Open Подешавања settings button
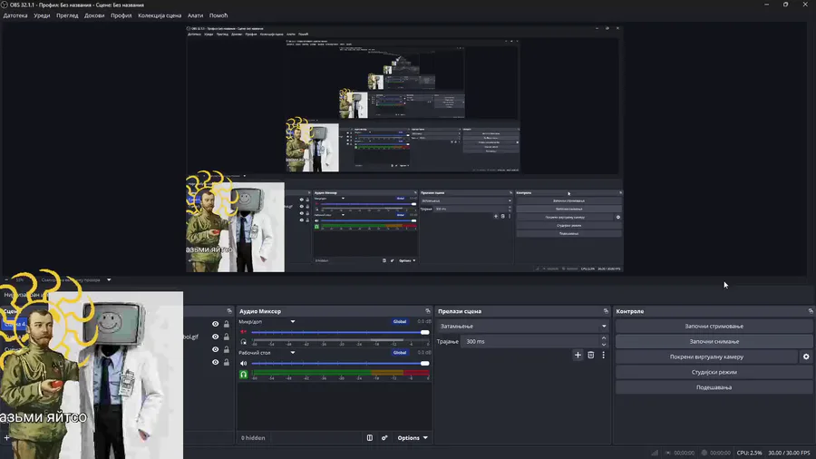816x459 pixels. [x=714, y=387]
